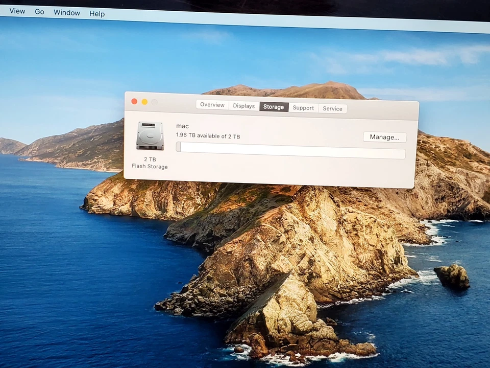Click the 'mac' volume name

click(x=182, y=126)
